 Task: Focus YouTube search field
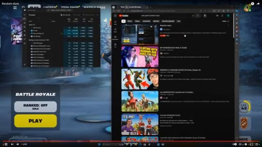click(x=165, y=16)
